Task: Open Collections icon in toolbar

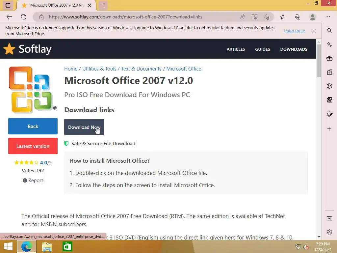Action: (298, 17)
